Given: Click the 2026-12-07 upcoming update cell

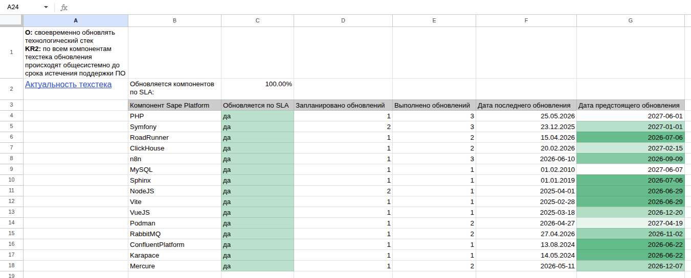Looking at the screenshot, I should 631,266.
